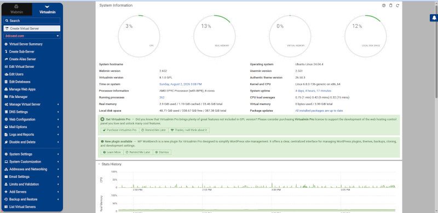Click the clipboard copy icon in System Information
438x213 pixels.
point(390,5)
